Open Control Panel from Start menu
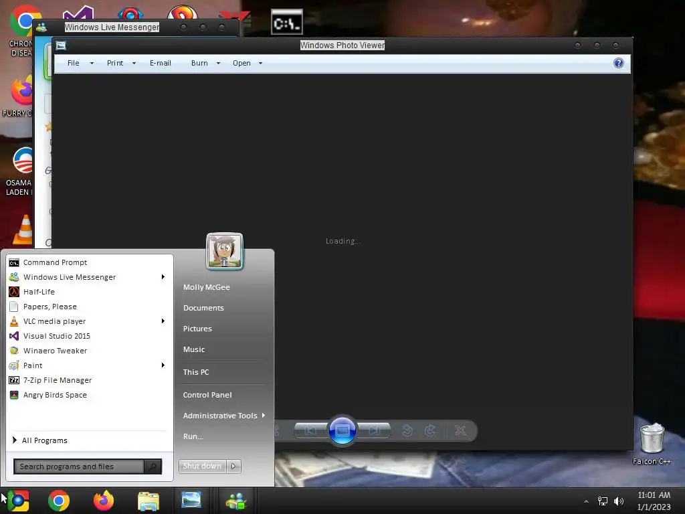This screenshot has height=514, width=685. tap(207, 395)
